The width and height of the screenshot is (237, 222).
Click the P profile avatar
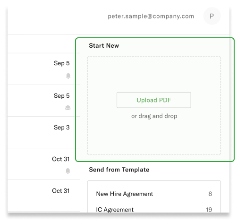(212, 16)
